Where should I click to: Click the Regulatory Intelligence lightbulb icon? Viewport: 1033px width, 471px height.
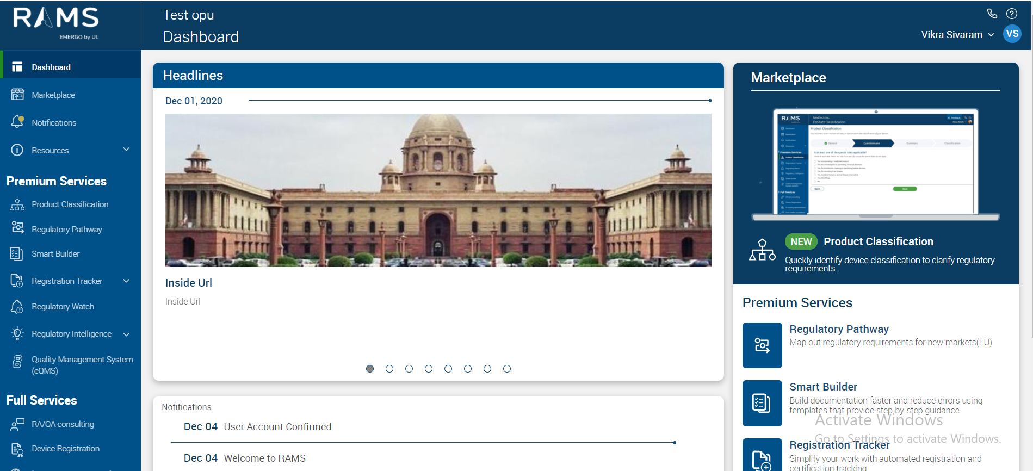coord(17,333)
